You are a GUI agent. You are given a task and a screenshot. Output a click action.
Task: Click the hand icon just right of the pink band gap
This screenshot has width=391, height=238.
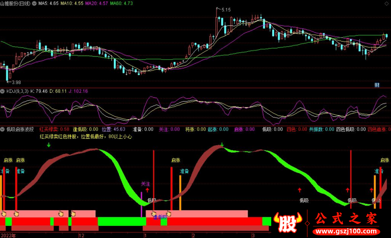[x=73, y=214]
